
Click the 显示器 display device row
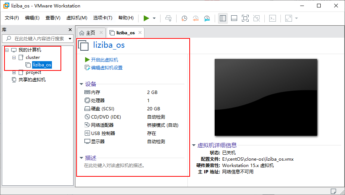point(134,142)
